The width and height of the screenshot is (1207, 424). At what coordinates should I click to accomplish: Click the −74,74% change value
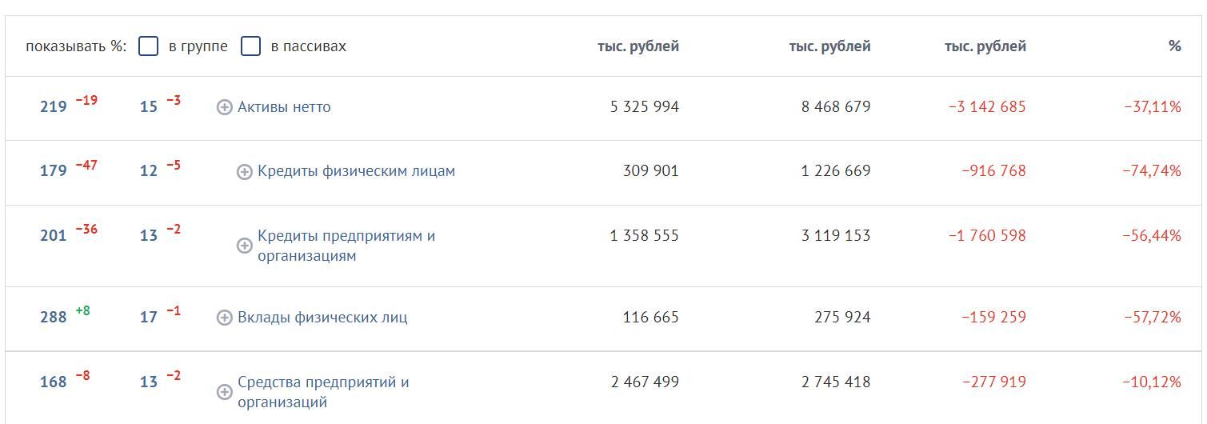(1152, 171)
